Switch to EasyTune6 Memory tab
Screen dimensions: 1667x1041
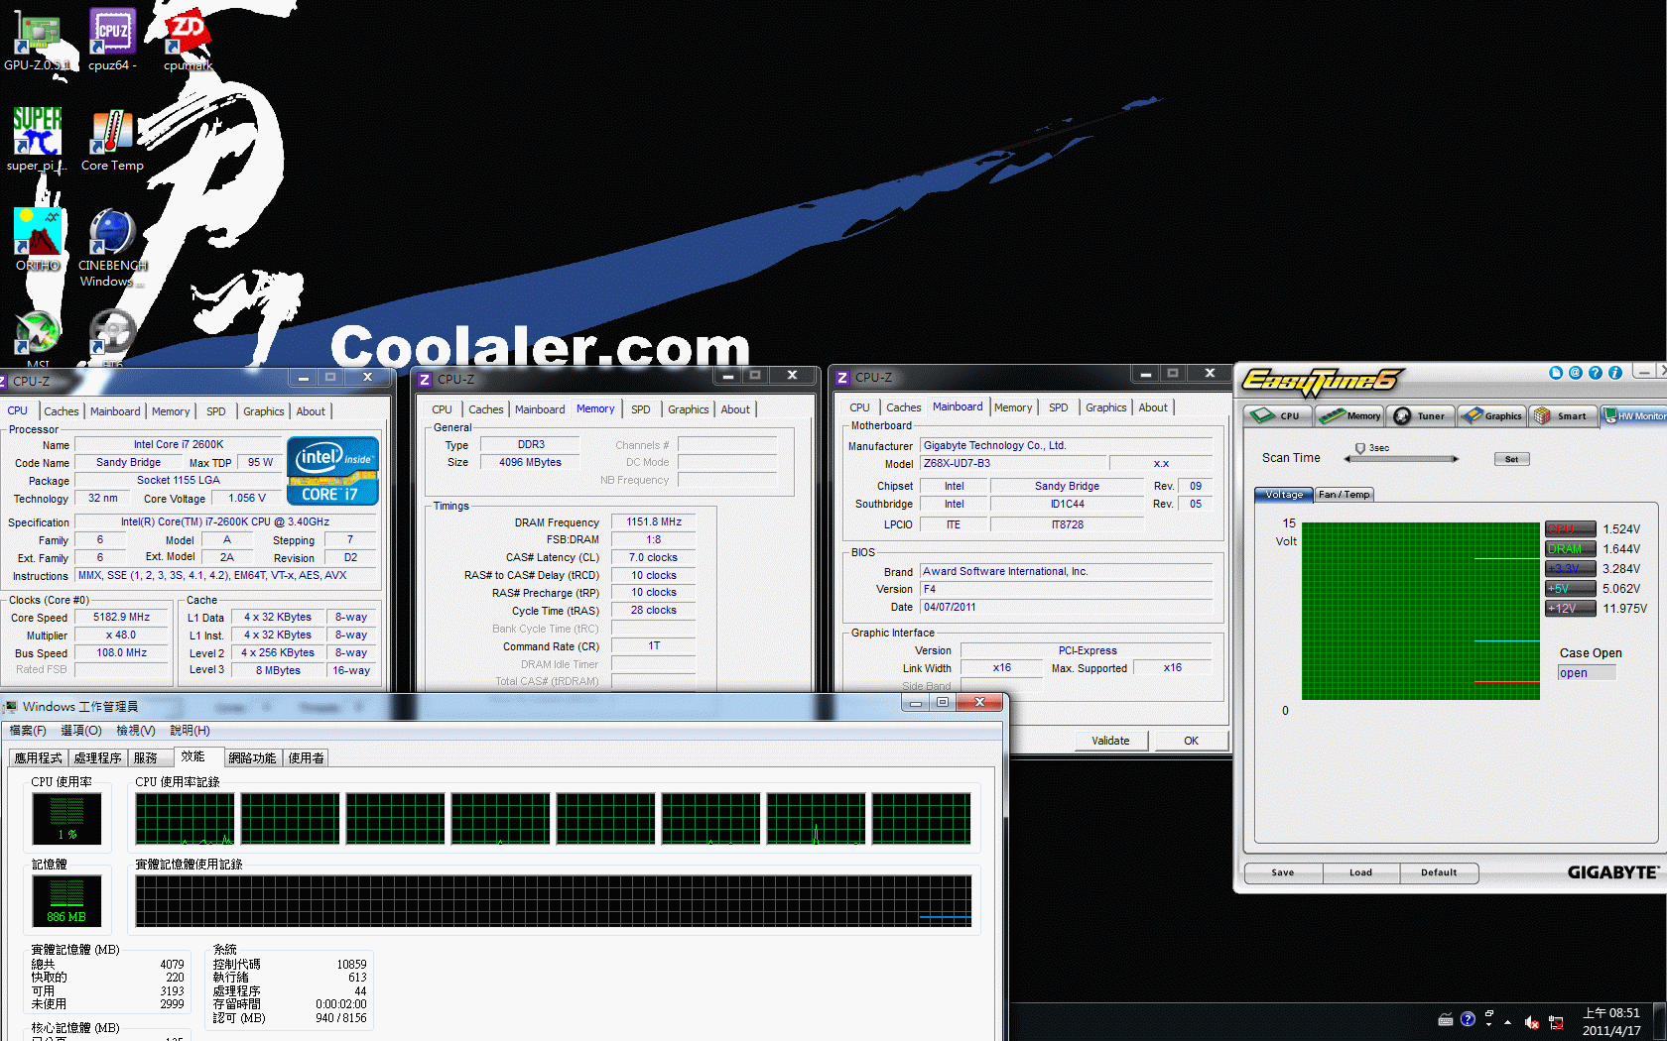(x=1349, y=416)
